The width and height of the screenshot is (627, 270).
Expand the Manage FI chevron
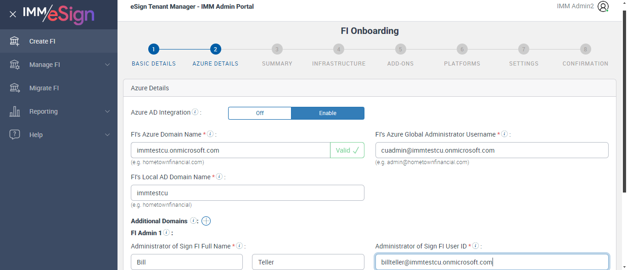pos(107,65)
